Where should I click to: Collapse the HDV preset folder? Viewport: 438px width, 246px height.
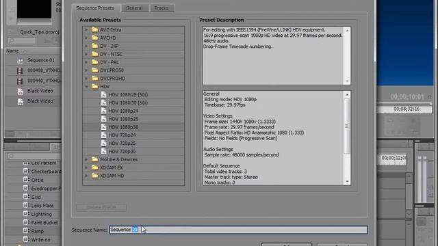tap(86, 87)
